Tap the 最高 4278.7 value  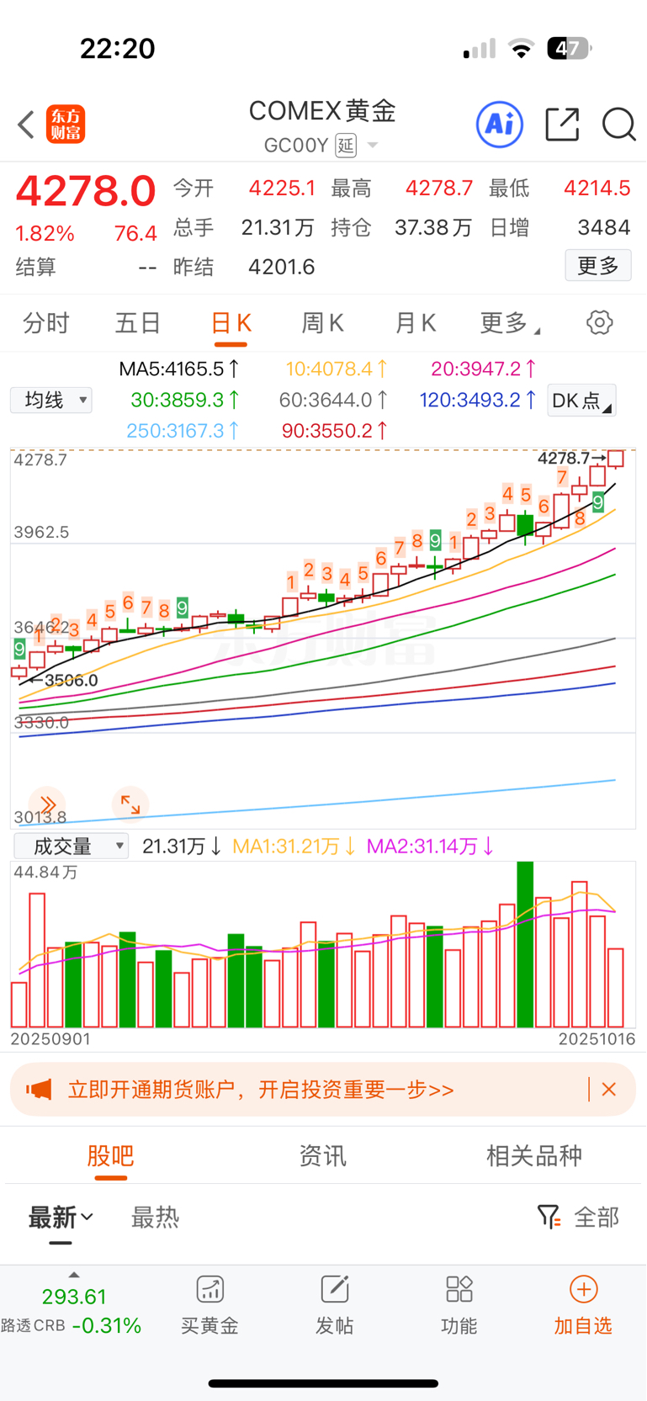(439, 188)
